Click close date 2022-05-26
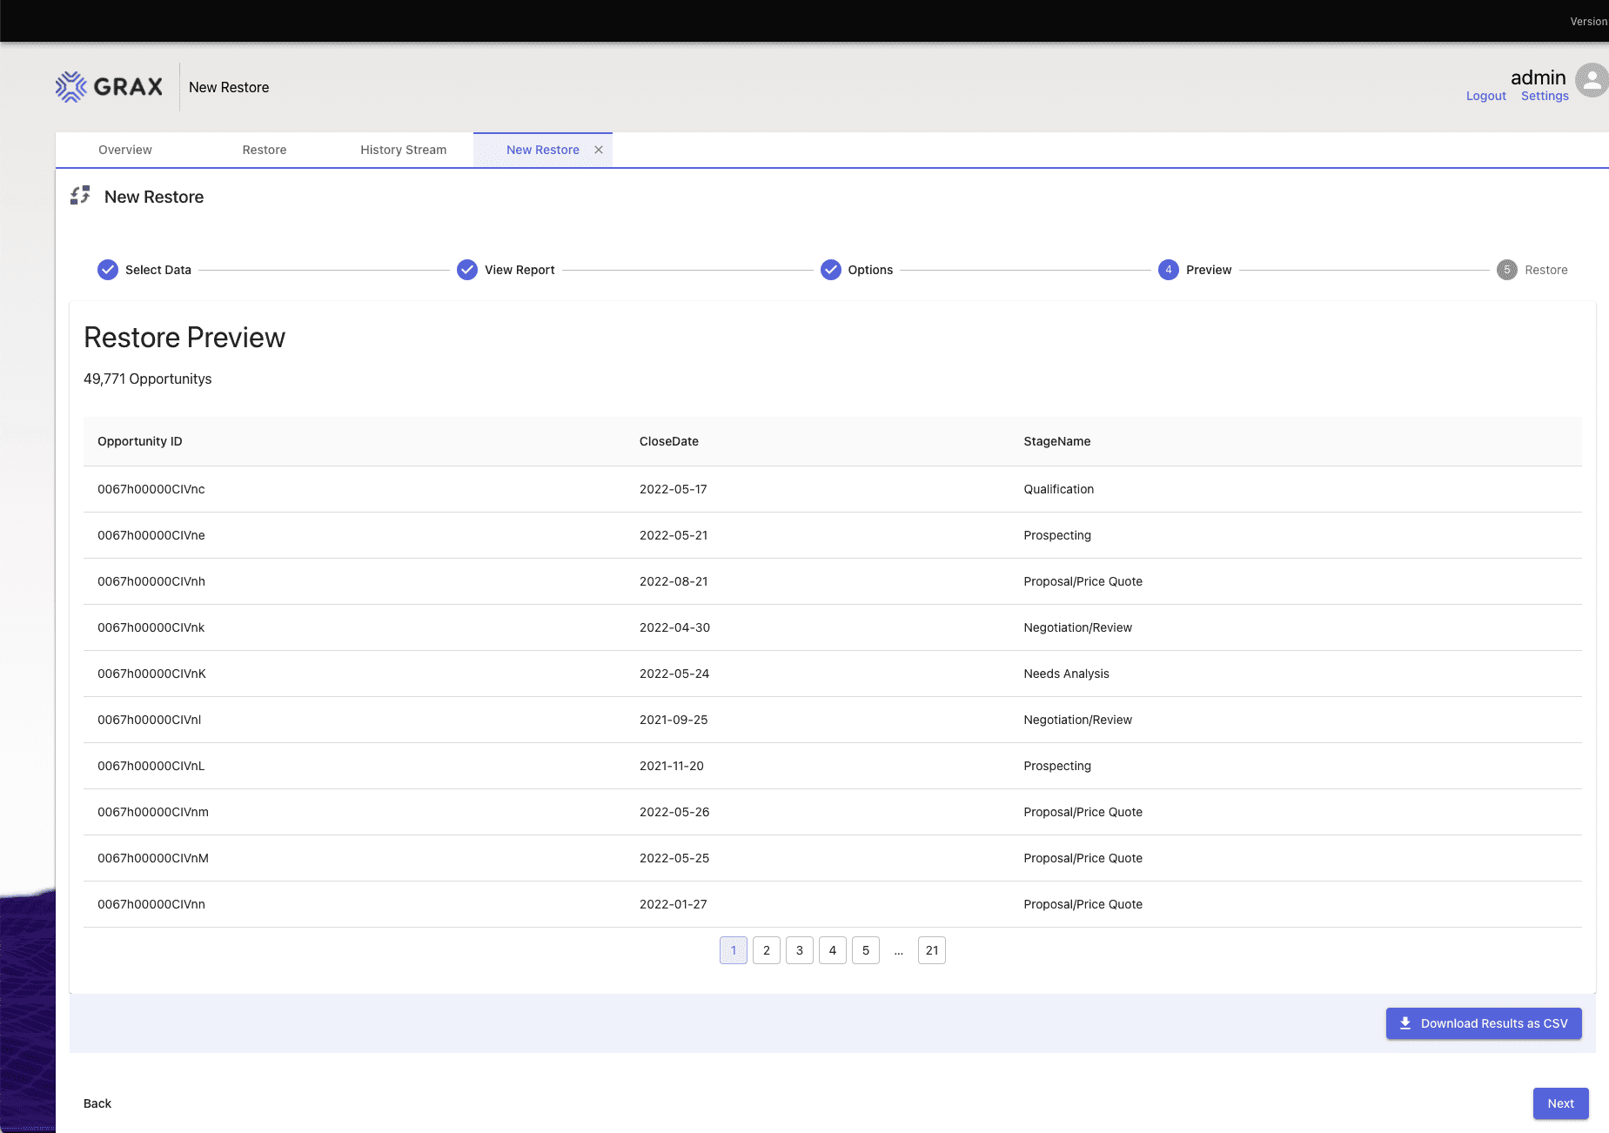Viewport: 1609px width, 1133px height. [x=674, y=812]
